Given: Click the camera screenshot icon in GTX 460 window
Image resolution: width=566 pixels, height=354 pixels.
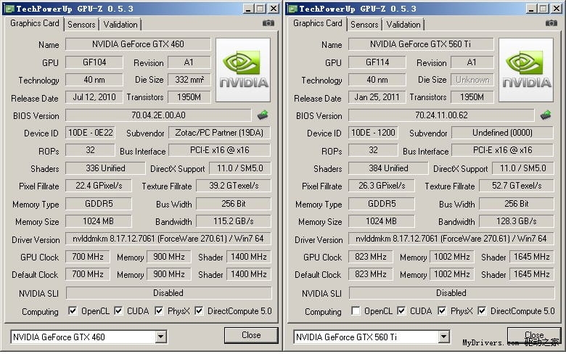Looking at the screenshot, I should tap(268, 23).
